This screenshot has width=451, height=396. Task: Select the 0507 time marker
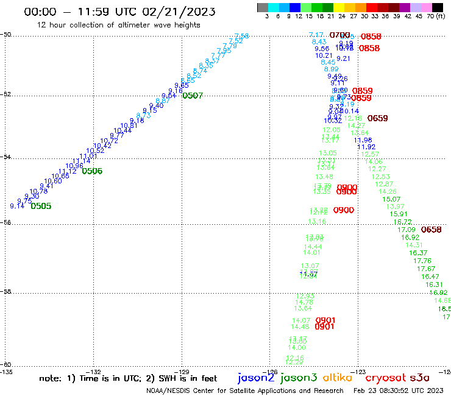[193, 96]
